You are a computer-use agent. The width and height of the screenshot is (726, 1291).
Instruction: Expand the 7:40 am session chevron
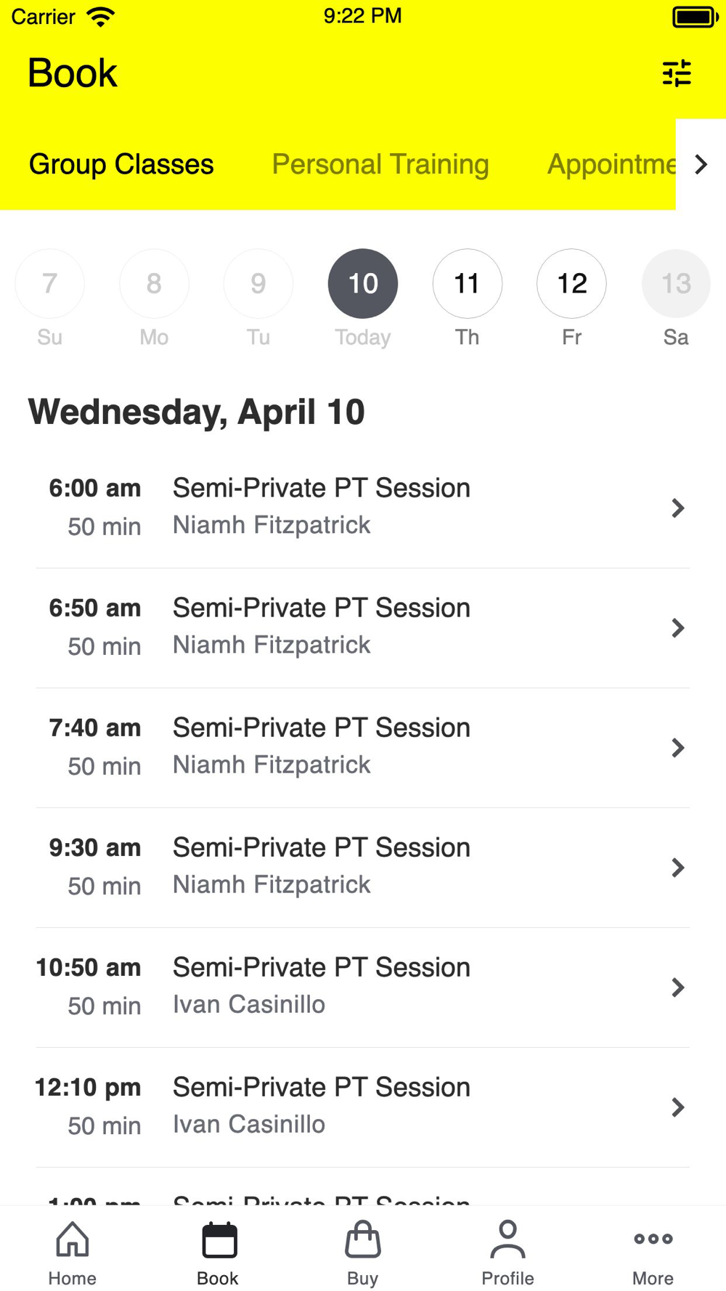pyautogui.click(x=677, y=748)
